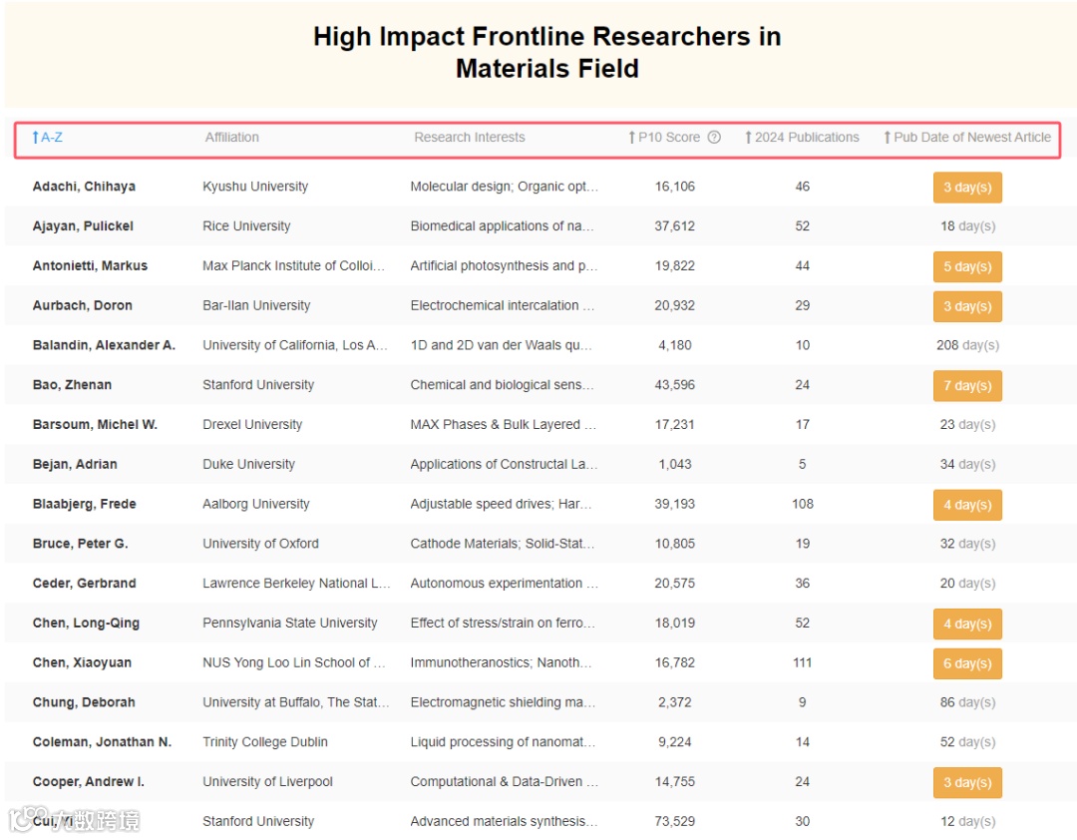Screen dimensions: 1077x840
Task: Click Chen, Xiaoyuan's 6 day(s) badge
Action: point(967,663)
